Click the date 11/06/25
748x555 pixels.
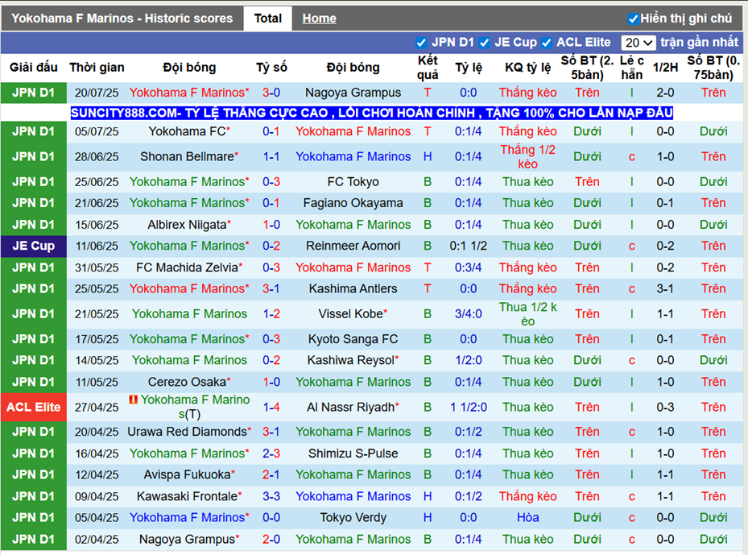[x=97, y=246]
